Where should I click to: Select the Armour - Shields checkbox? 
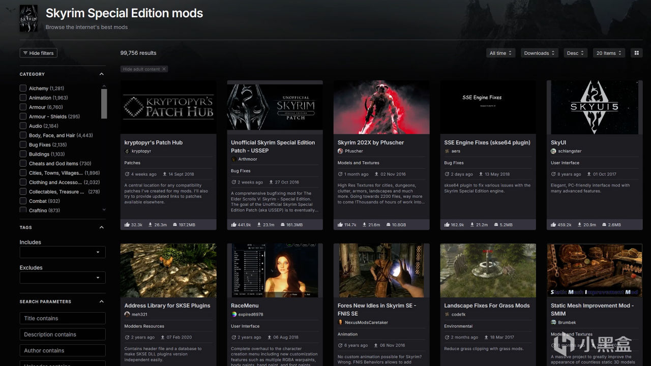point(23,116)
